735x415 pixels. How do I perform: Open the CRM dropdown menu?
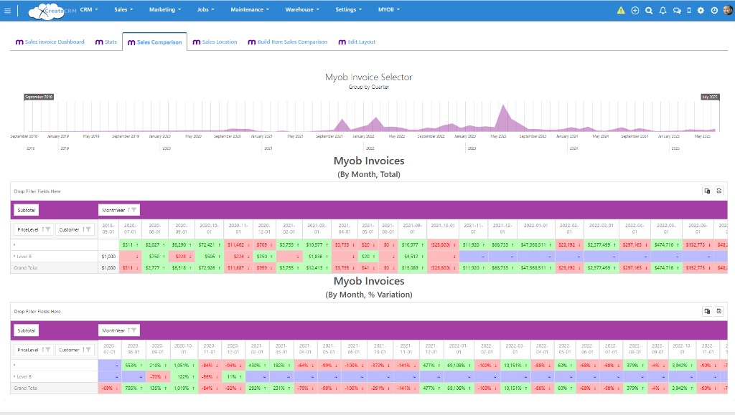click(89, 9)
